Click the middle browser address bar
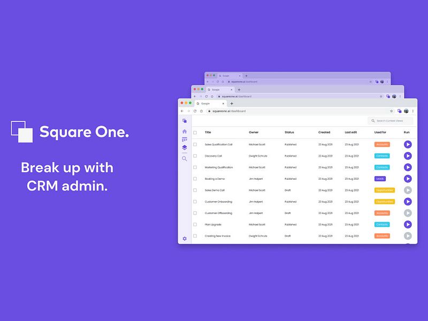Viewport: 428px width, 321px height. point(300,96)
